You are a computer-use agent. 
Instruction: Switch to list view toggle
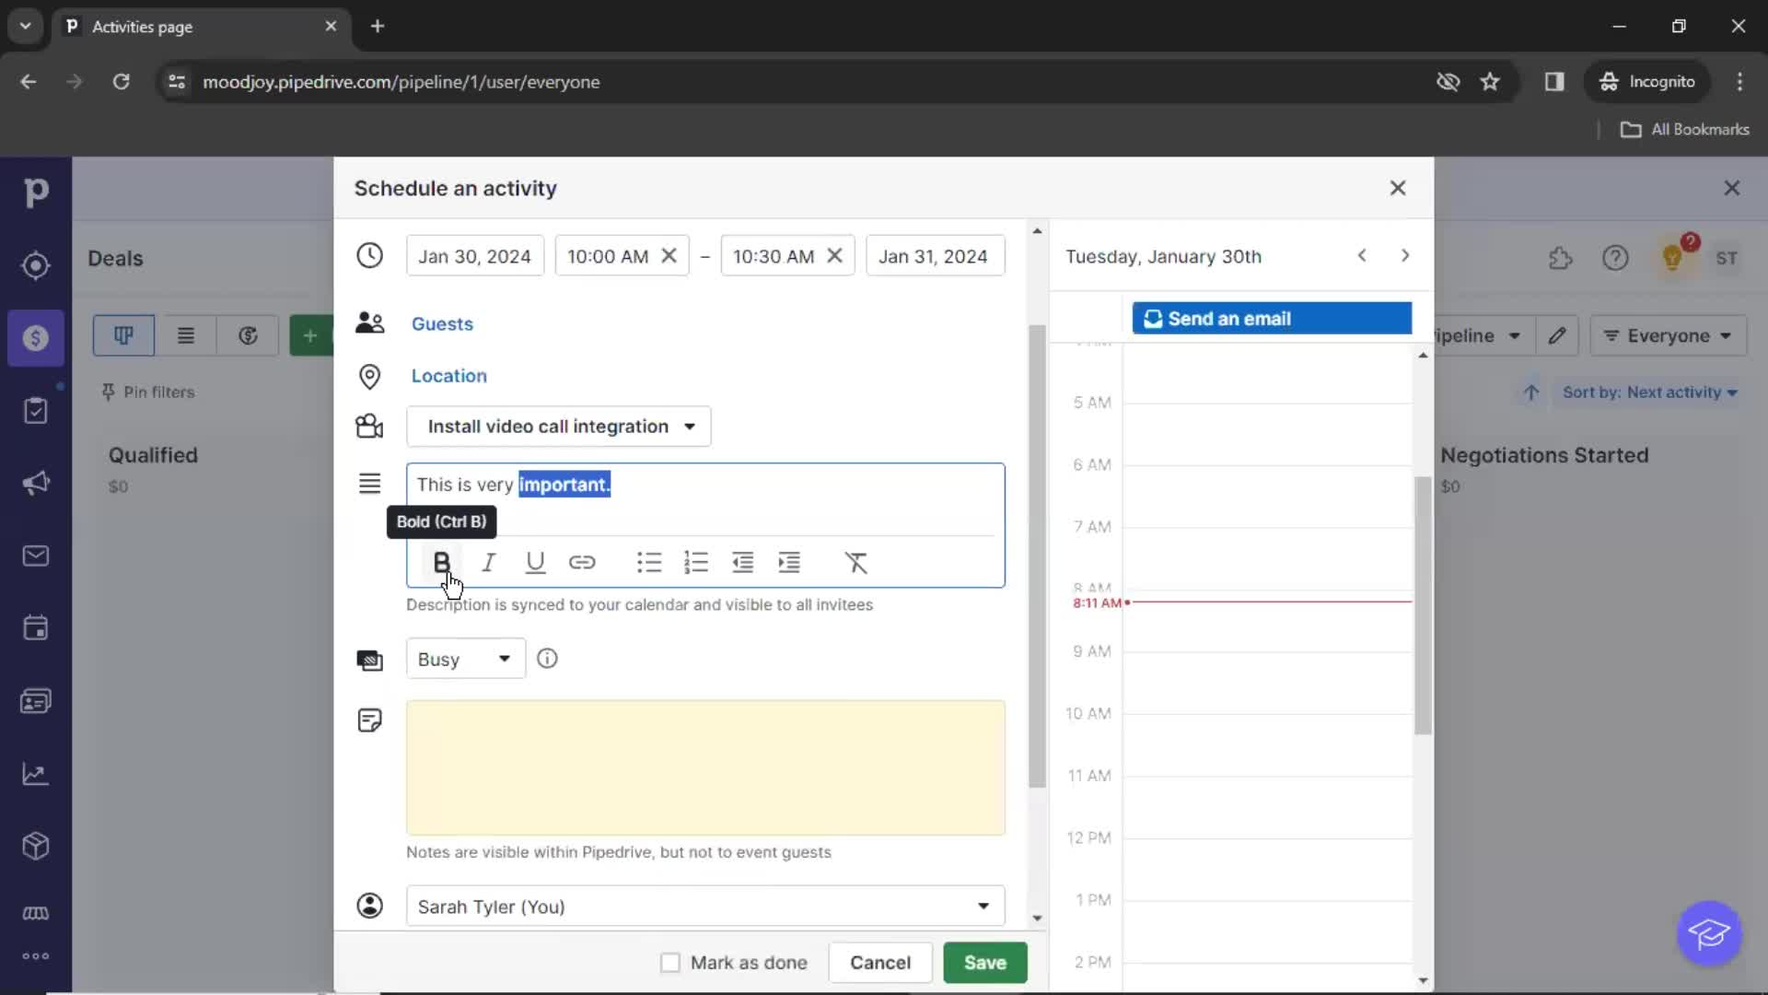(x=186, y=335)
